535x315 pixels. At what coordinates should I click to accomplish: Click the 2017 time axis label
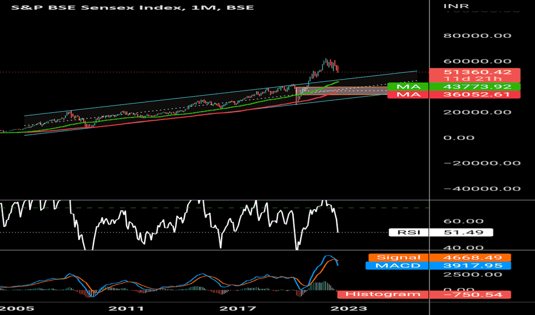click(238, 309)
